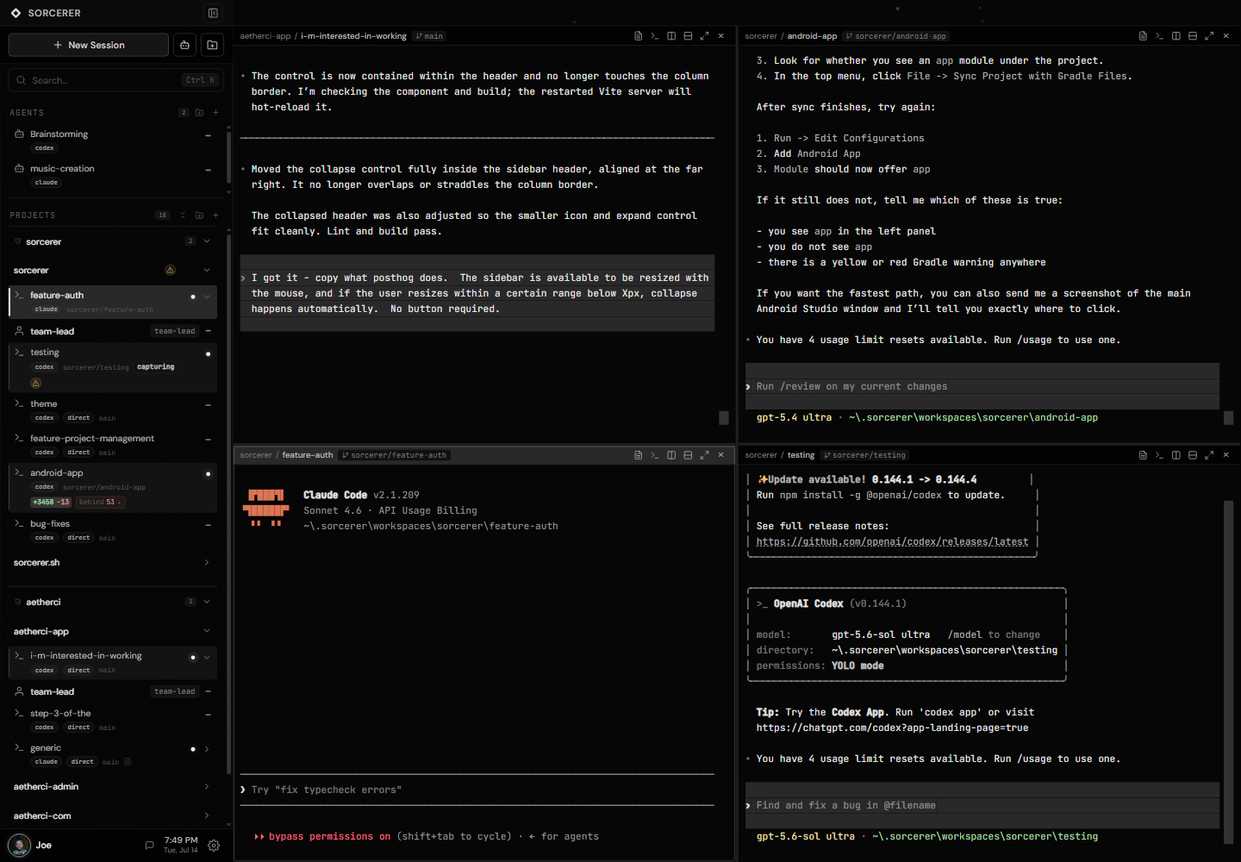The height and width of the screenshot is (862, 1241).
Task: Click the Ctrl K shortcut hint
Action: click(x=201, y=80)
